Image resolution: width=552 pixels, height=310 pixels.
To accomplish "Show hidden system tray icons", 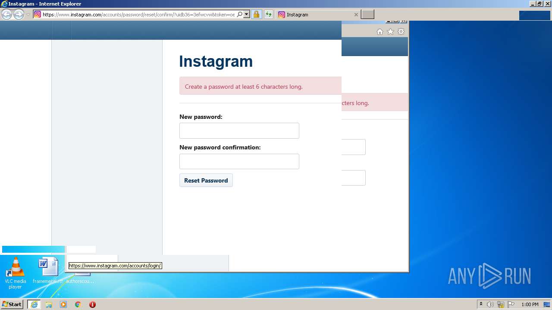I will pos(481,304).
